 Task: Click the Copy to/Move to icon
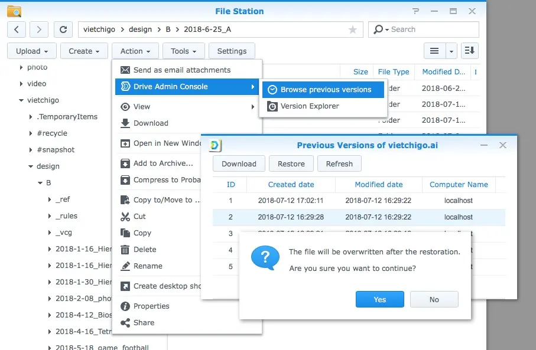click(x=125, y=200)
